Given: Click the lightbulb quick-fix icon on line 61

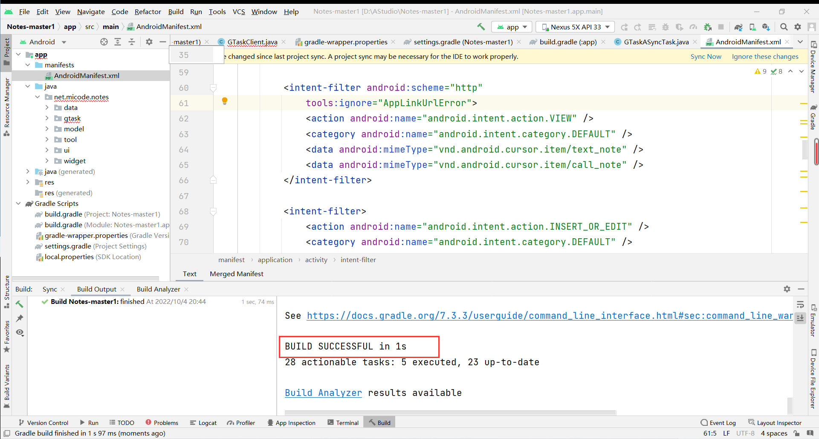Looking at the screenshot, I should coord(225,101).
